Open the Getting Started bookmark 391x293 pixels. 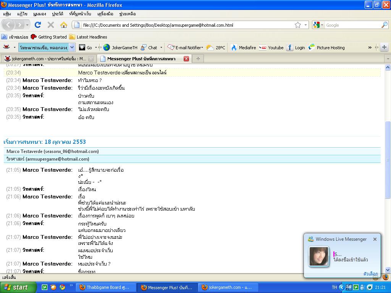[48, 37]
